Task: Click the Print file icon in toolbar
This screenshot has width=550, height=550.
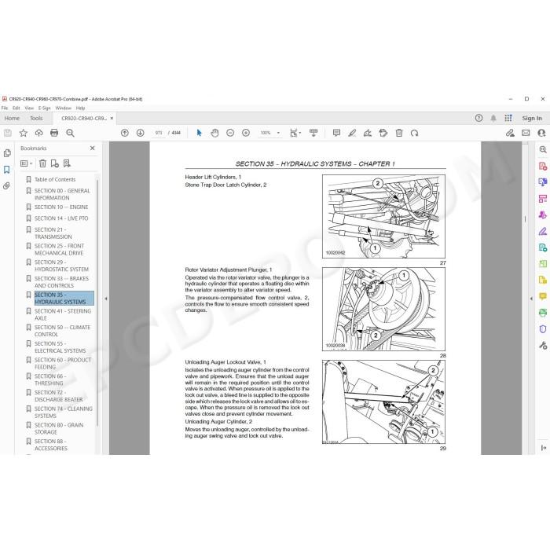Action: pyautogui.click(x=54, y=133)
